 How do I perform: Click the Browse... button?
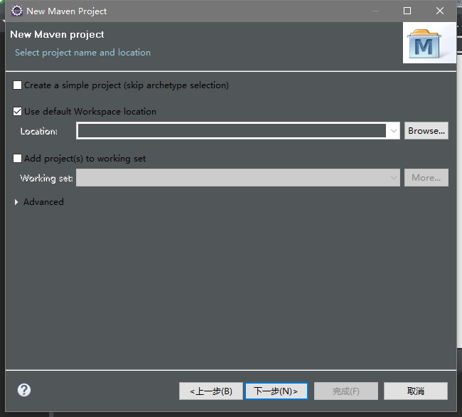[426, 131]
